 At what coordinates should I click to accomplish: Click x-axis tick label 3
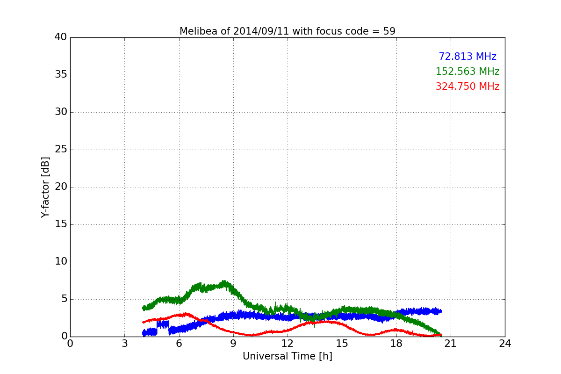pos(124,344)
